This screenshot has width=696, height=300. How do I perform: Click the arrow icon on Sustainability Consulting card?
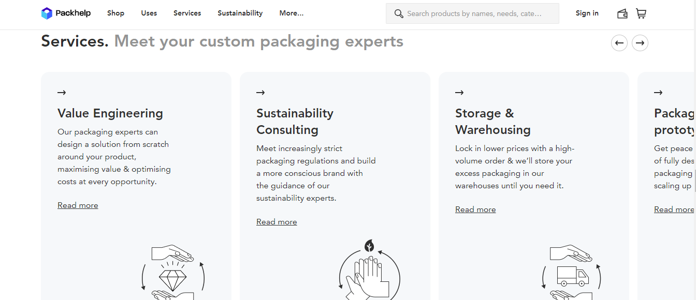pyautogui.click(x=260, y=92)
